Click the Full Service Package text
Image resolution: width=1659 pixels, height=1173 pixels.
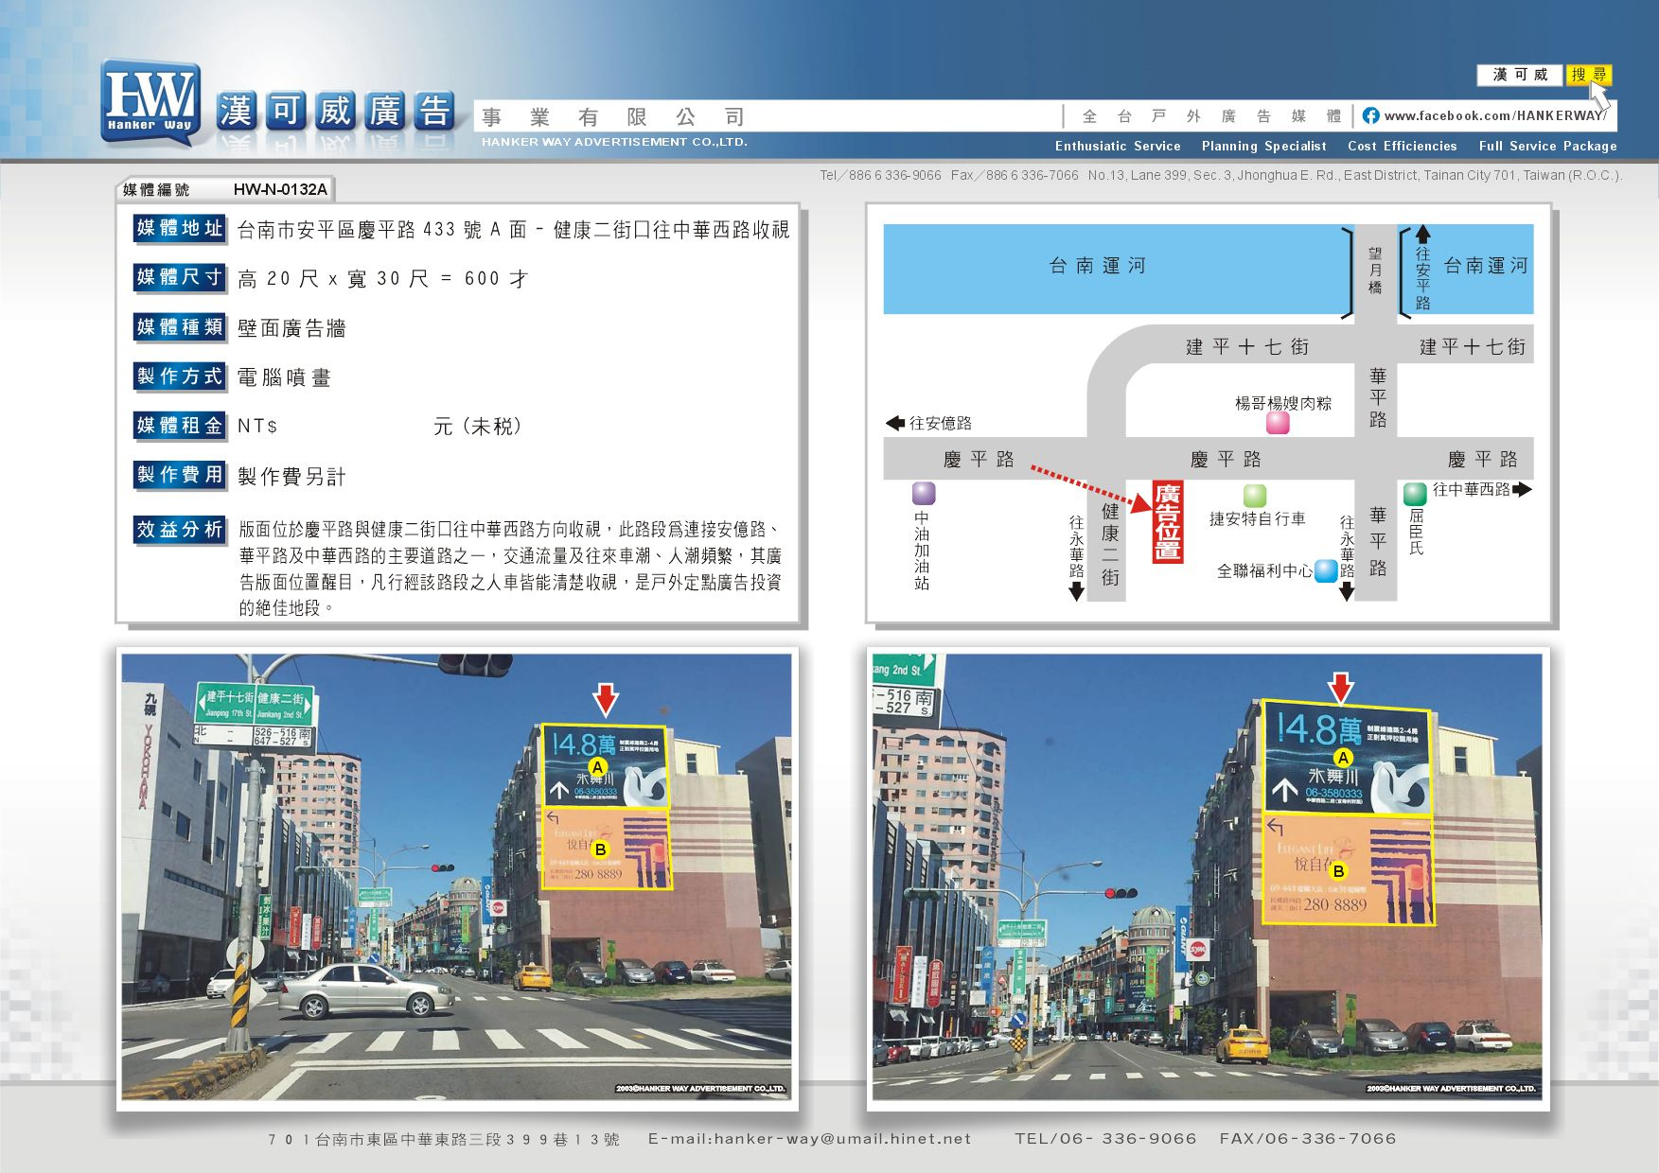[x=1547, y=146]
